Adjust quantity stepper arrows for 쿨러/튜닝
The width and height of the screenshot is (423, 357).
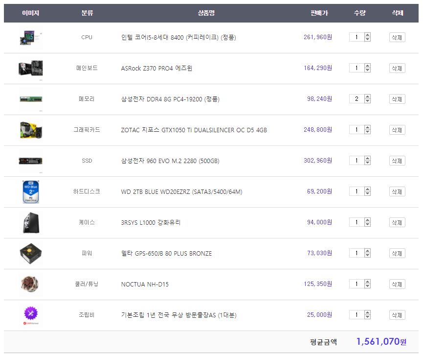pyautogui.click(x=367, y=284)
